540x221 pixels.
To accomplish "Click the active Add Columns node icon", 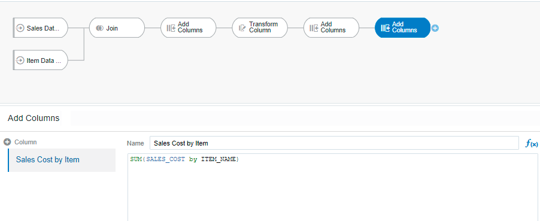I will (x=386, y=28).
